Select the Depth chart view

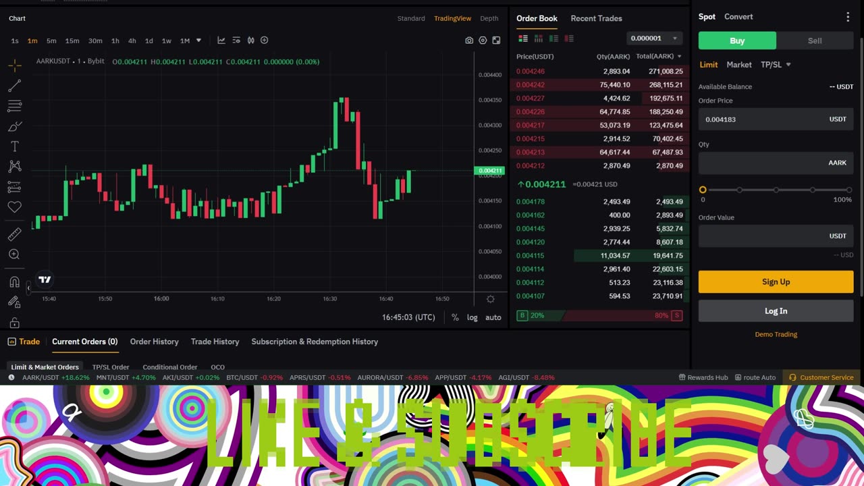tap(489, 18)
